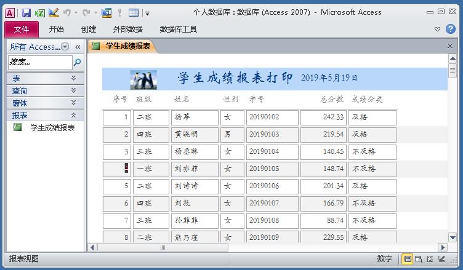
Task: Click the exclamation mark run icon
Action: click(119, 12)
